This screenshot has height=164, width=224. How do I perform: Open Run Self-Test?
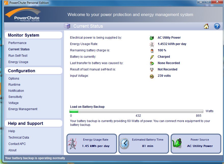point(18,56)
